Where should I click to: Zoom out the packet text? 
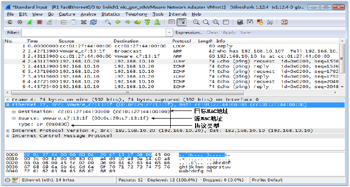click(x=206, y=22)
